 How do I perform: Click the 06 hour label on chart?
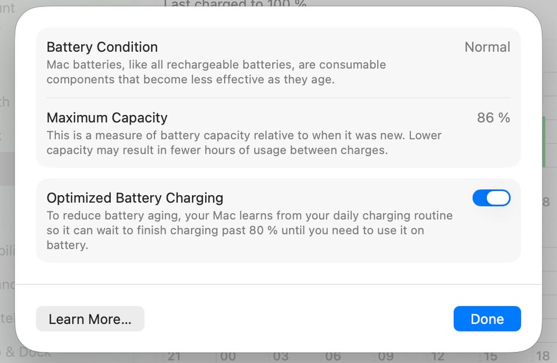click(333, 356)
